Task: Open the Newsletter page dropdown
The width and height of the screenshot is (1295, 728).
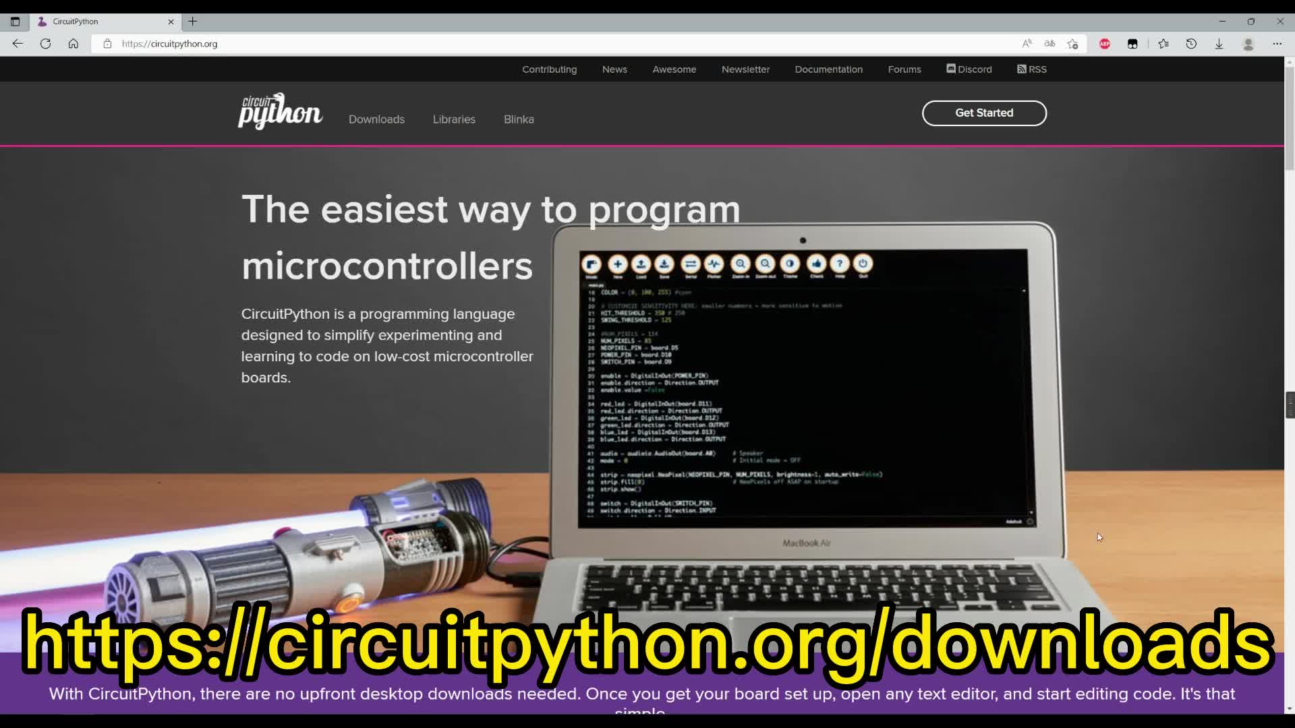Action: click(x=745, y=69)
